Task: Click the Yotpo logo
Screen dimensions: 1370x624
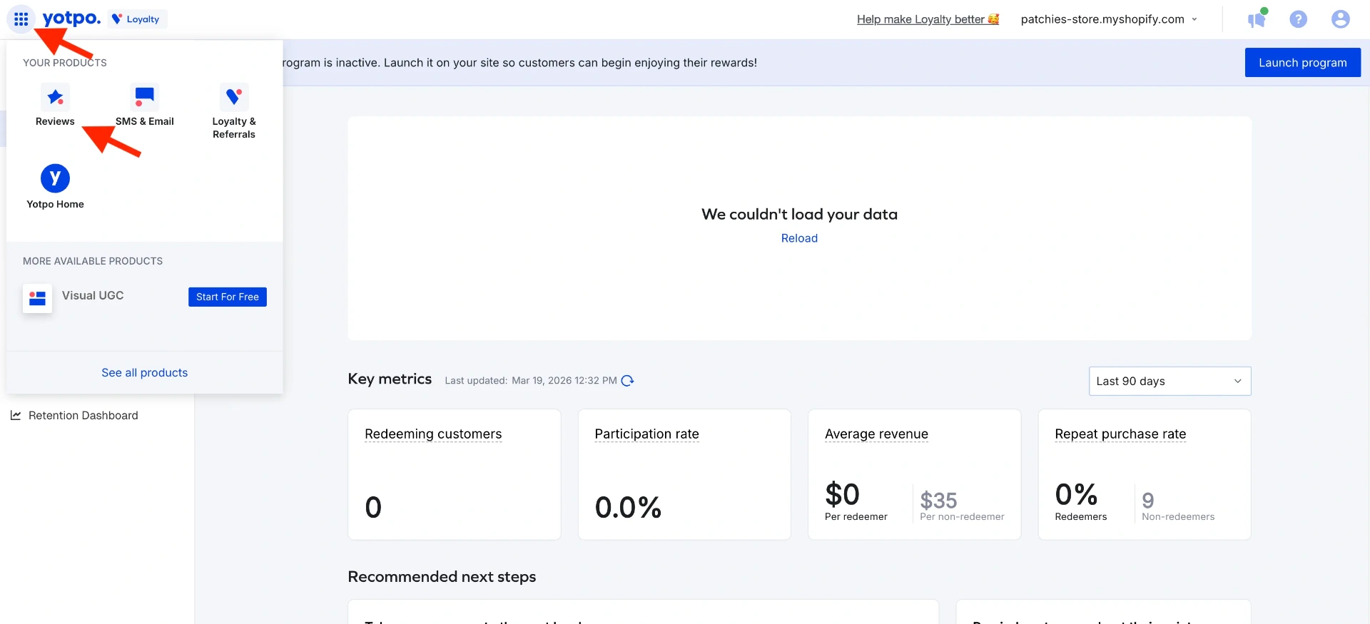Action: (x=71, y=19)
